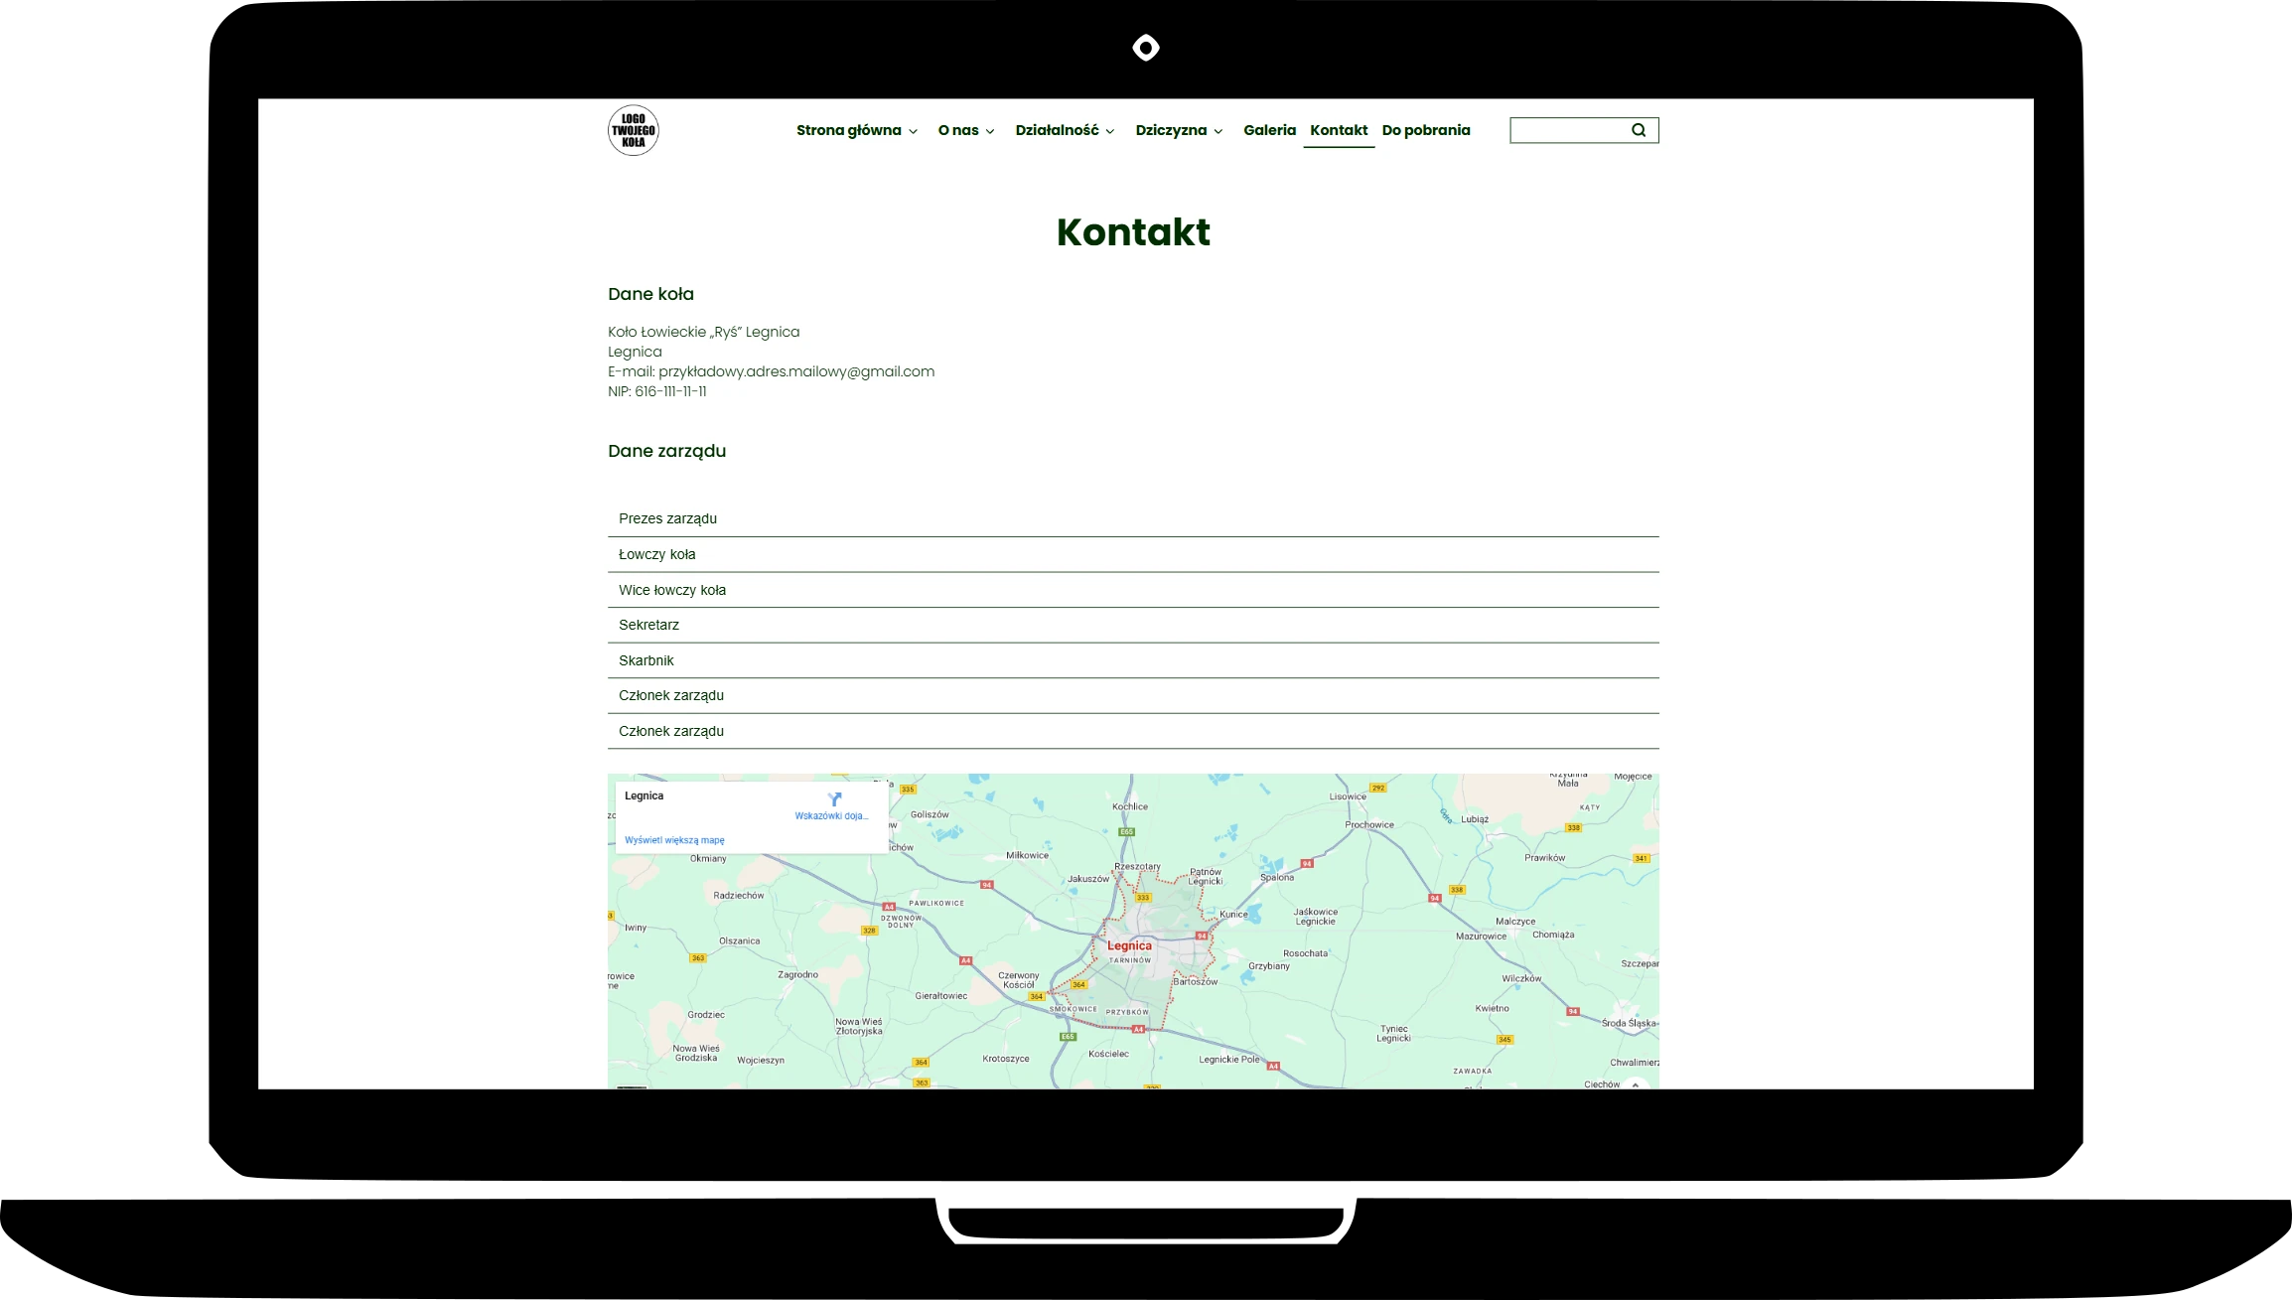Expand the Dziczyzna submenu chevron
Screen dimensions: 2292x1300
coord(1218,131)
